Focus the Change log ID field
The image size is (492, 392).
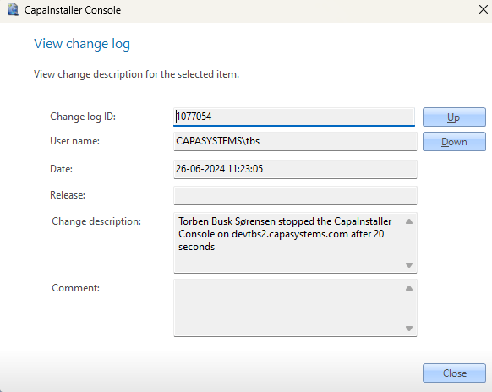[294, 117]
